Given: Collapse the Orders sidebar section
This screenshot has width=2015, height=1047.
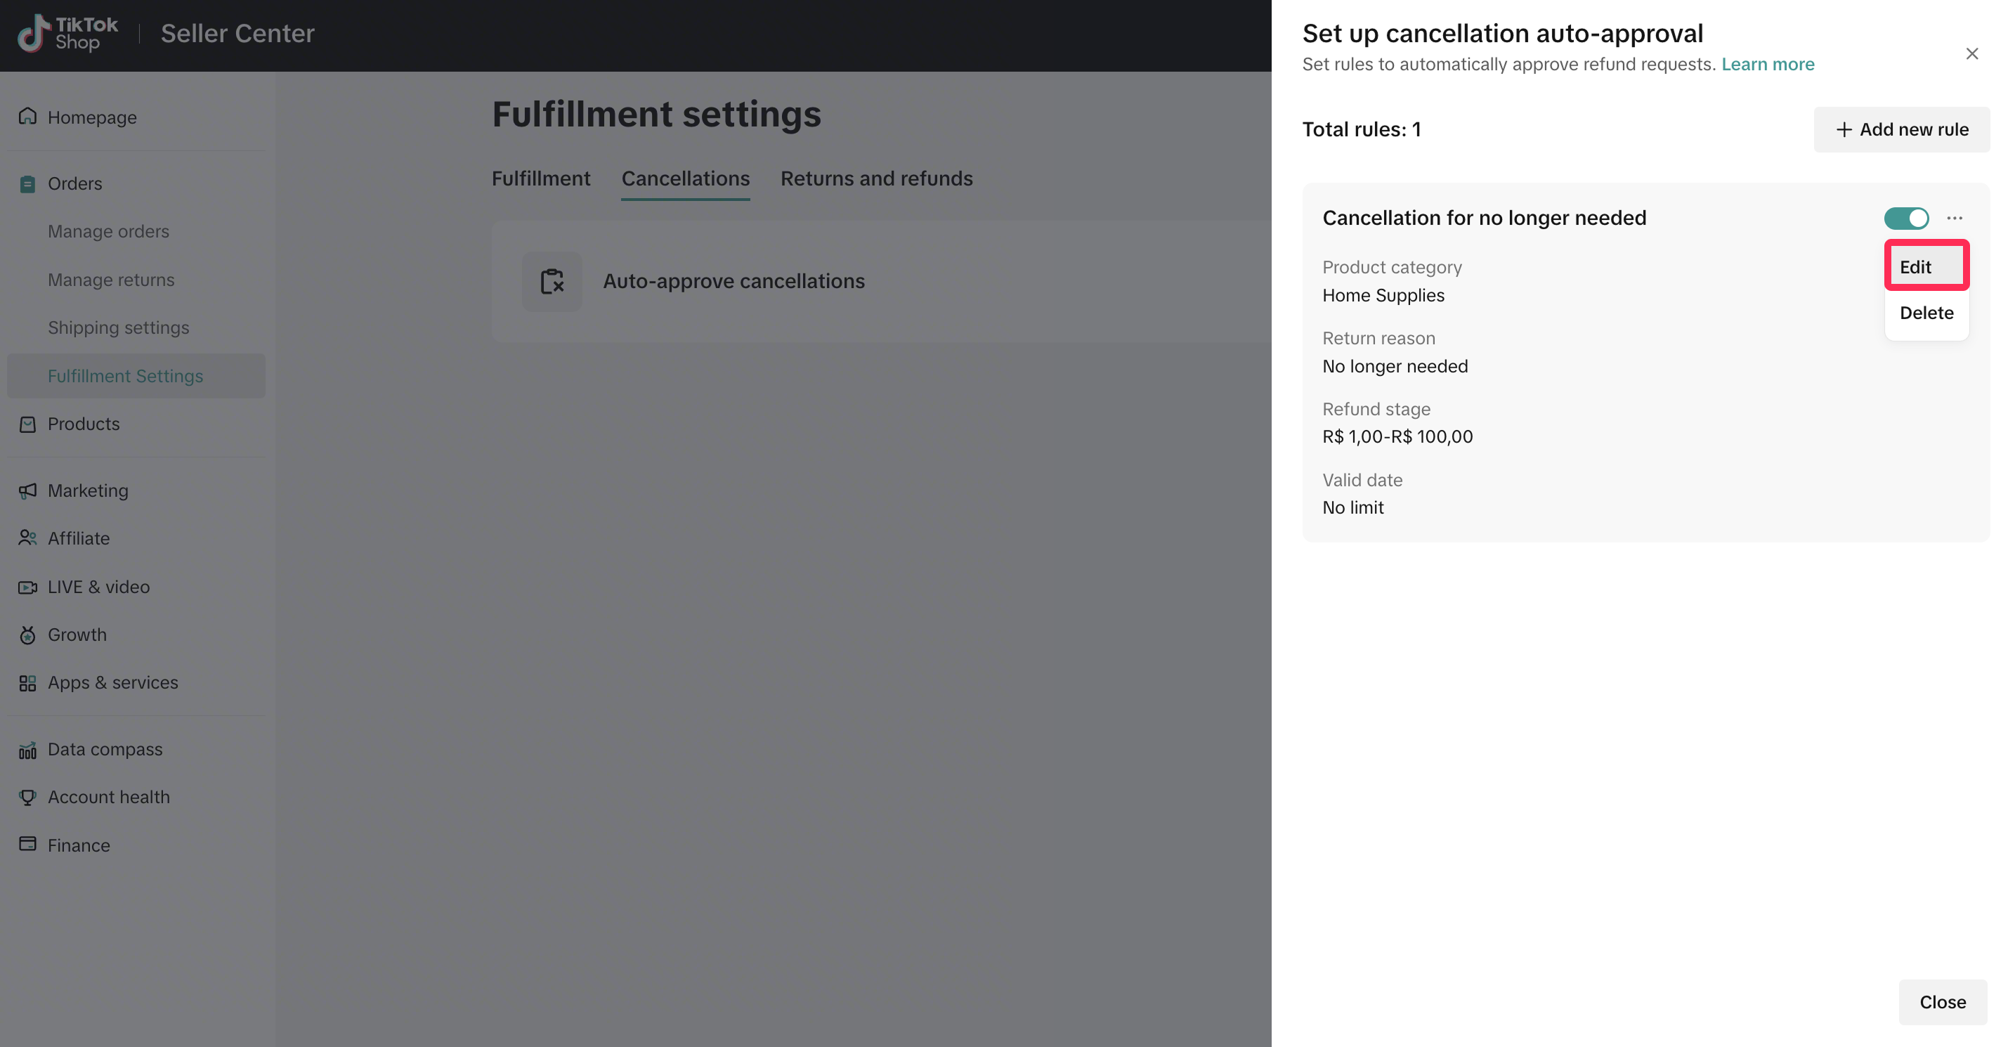Looking at the screenshot, I should 74,184.
